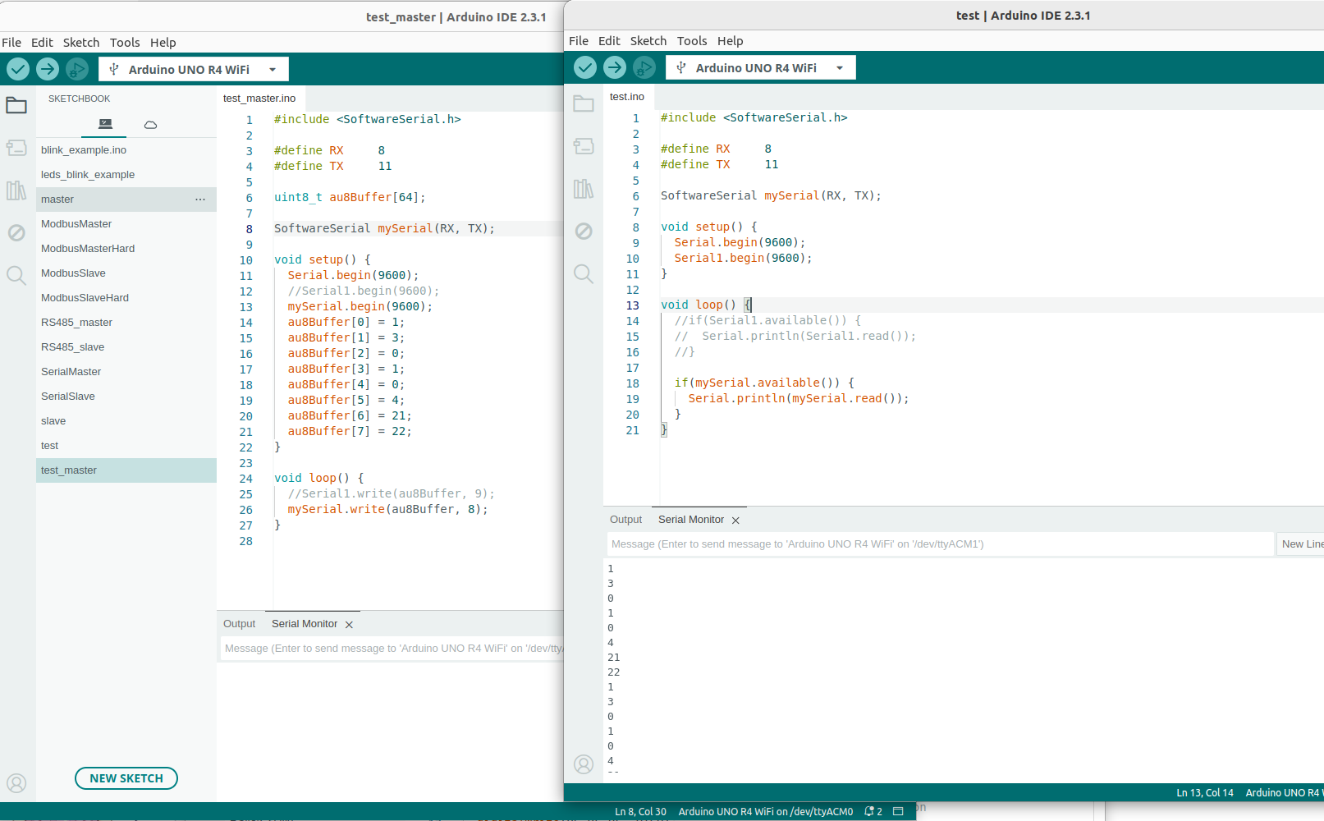Open Tools menu in test window
1324x821 pixels.
(x=692, y=41)
